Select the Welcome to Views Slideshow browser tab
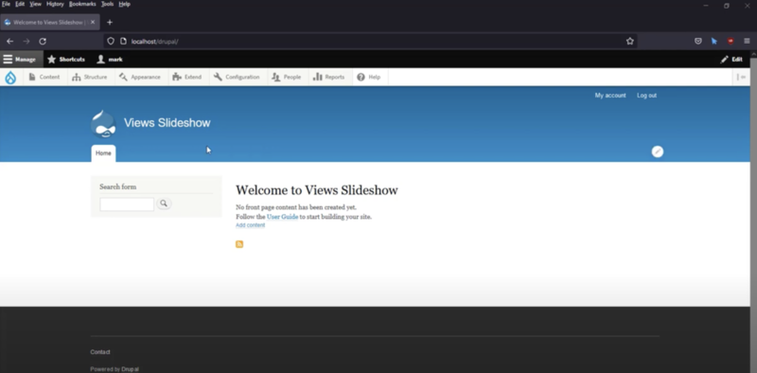The width and height of the screenshot is (757, 373). click(x=50, y=22)
